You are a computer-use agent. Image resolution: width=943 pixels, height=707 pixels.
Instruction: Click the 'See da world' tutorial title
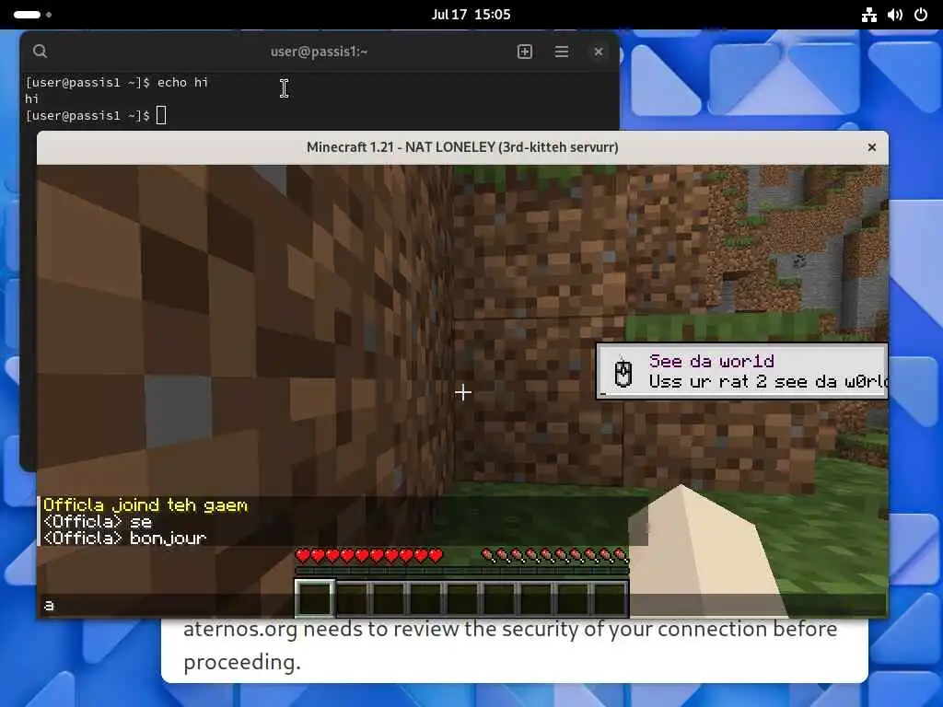(712, 361)
